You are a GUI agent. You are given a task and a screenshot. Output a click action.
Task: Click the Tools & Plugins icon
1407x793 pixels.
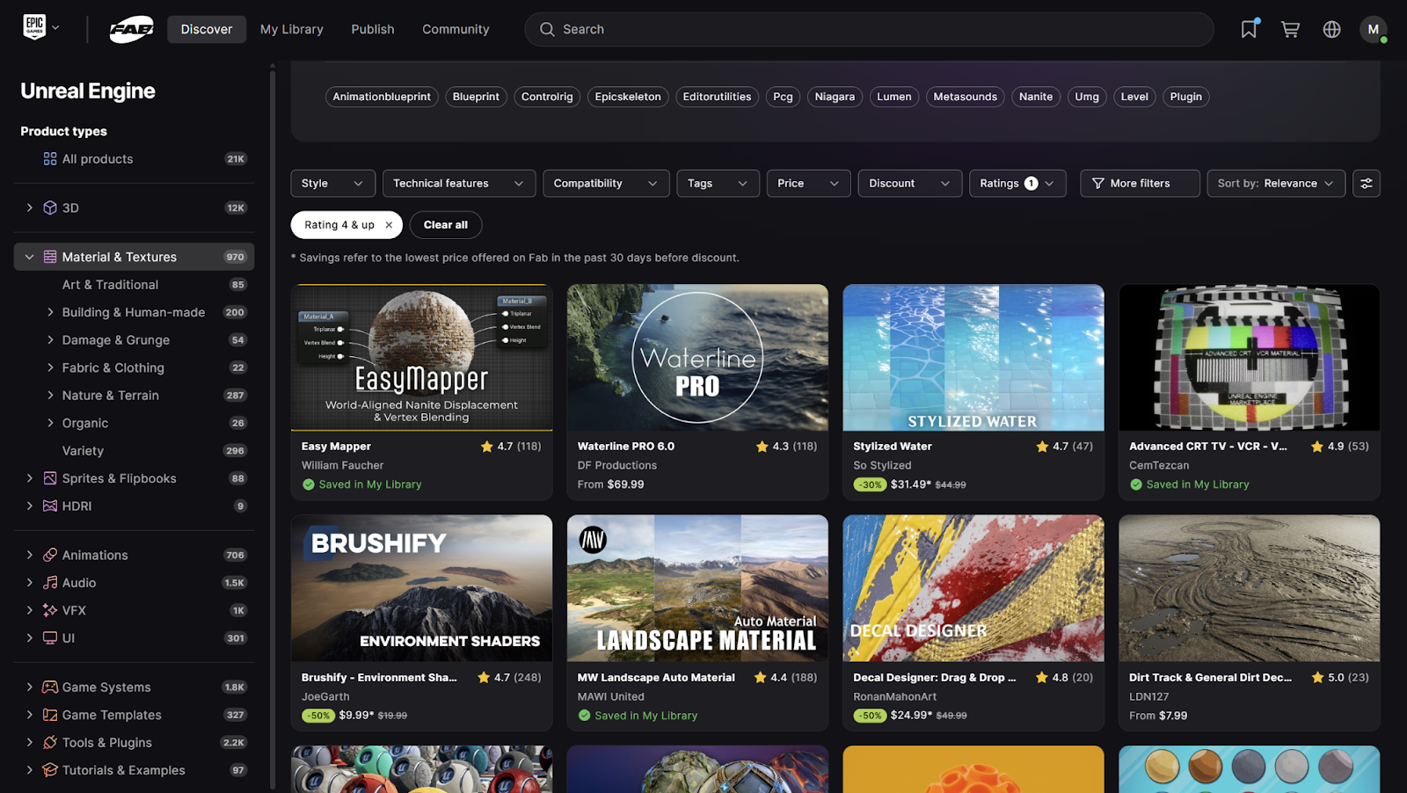[x=50, y=743]
